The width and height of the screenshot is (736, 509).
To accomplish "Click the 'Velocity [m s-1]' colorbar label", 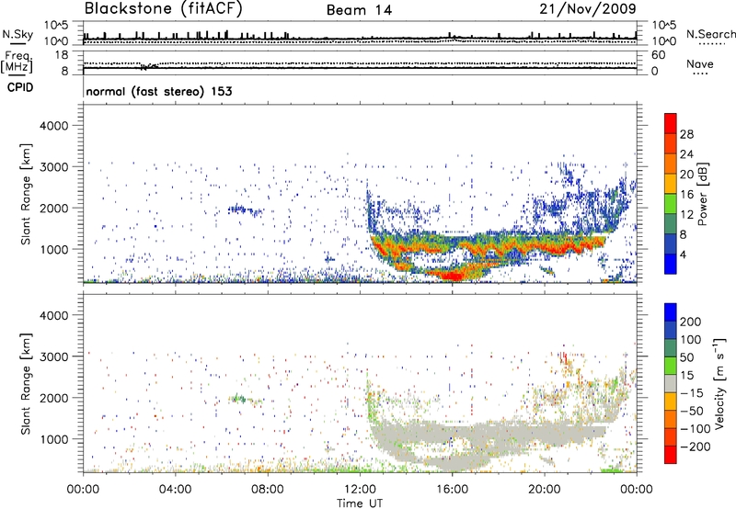I will 719,383.
